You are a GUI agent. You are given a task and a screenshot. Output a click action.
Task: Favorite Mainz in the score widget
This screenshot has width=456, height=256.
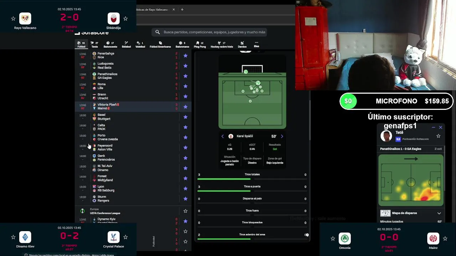click(x=445, y=239)
